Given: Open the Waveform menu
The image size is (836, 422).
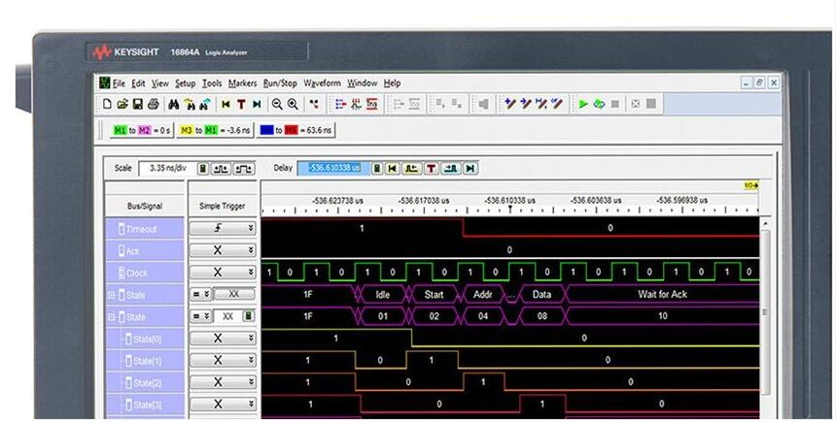Looking at the screenshot, I should click(322, 83).
